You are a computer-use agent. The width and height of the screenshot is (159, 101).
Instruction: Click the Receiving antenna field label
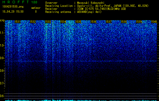tap(58, 12)
